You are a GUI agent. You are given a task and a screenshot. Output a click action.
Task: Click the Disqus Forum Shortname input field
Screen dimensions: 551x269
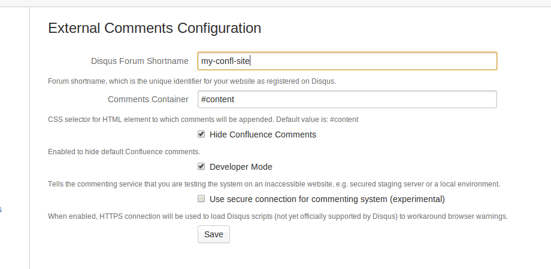(347, 61)
